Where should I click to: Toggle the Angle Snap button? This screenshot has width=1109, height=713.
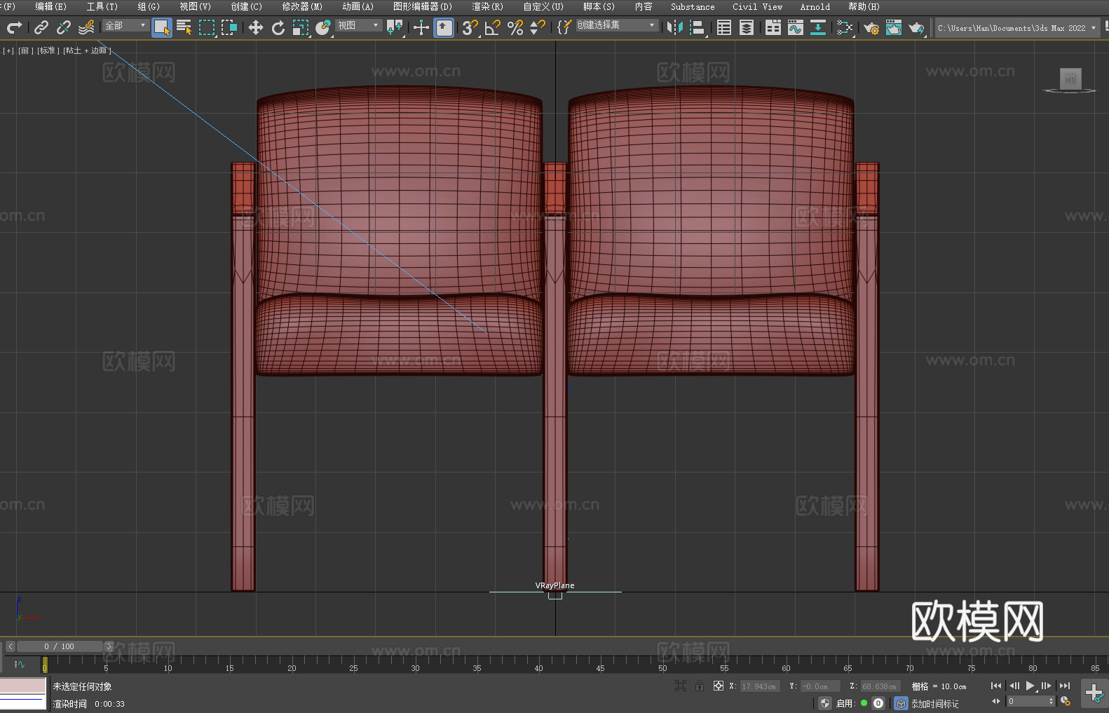coord(493,27)
